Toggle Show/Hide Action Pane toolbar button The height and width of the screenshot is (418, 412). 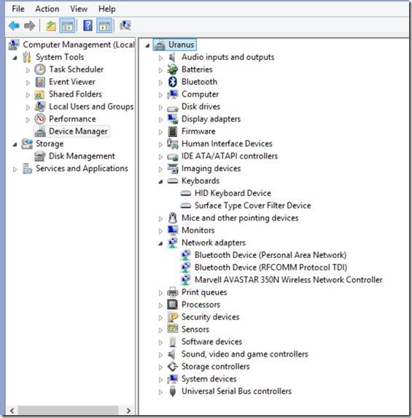pyautogui.click(x=104, y=26)
